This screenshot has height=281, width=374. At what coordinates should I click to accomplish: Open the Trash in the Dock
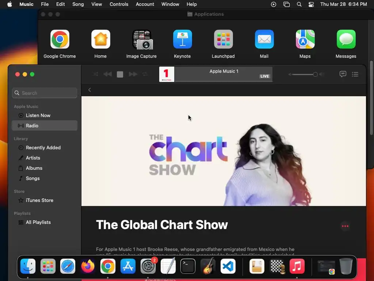pyautogui.click(x=346, y=266)
